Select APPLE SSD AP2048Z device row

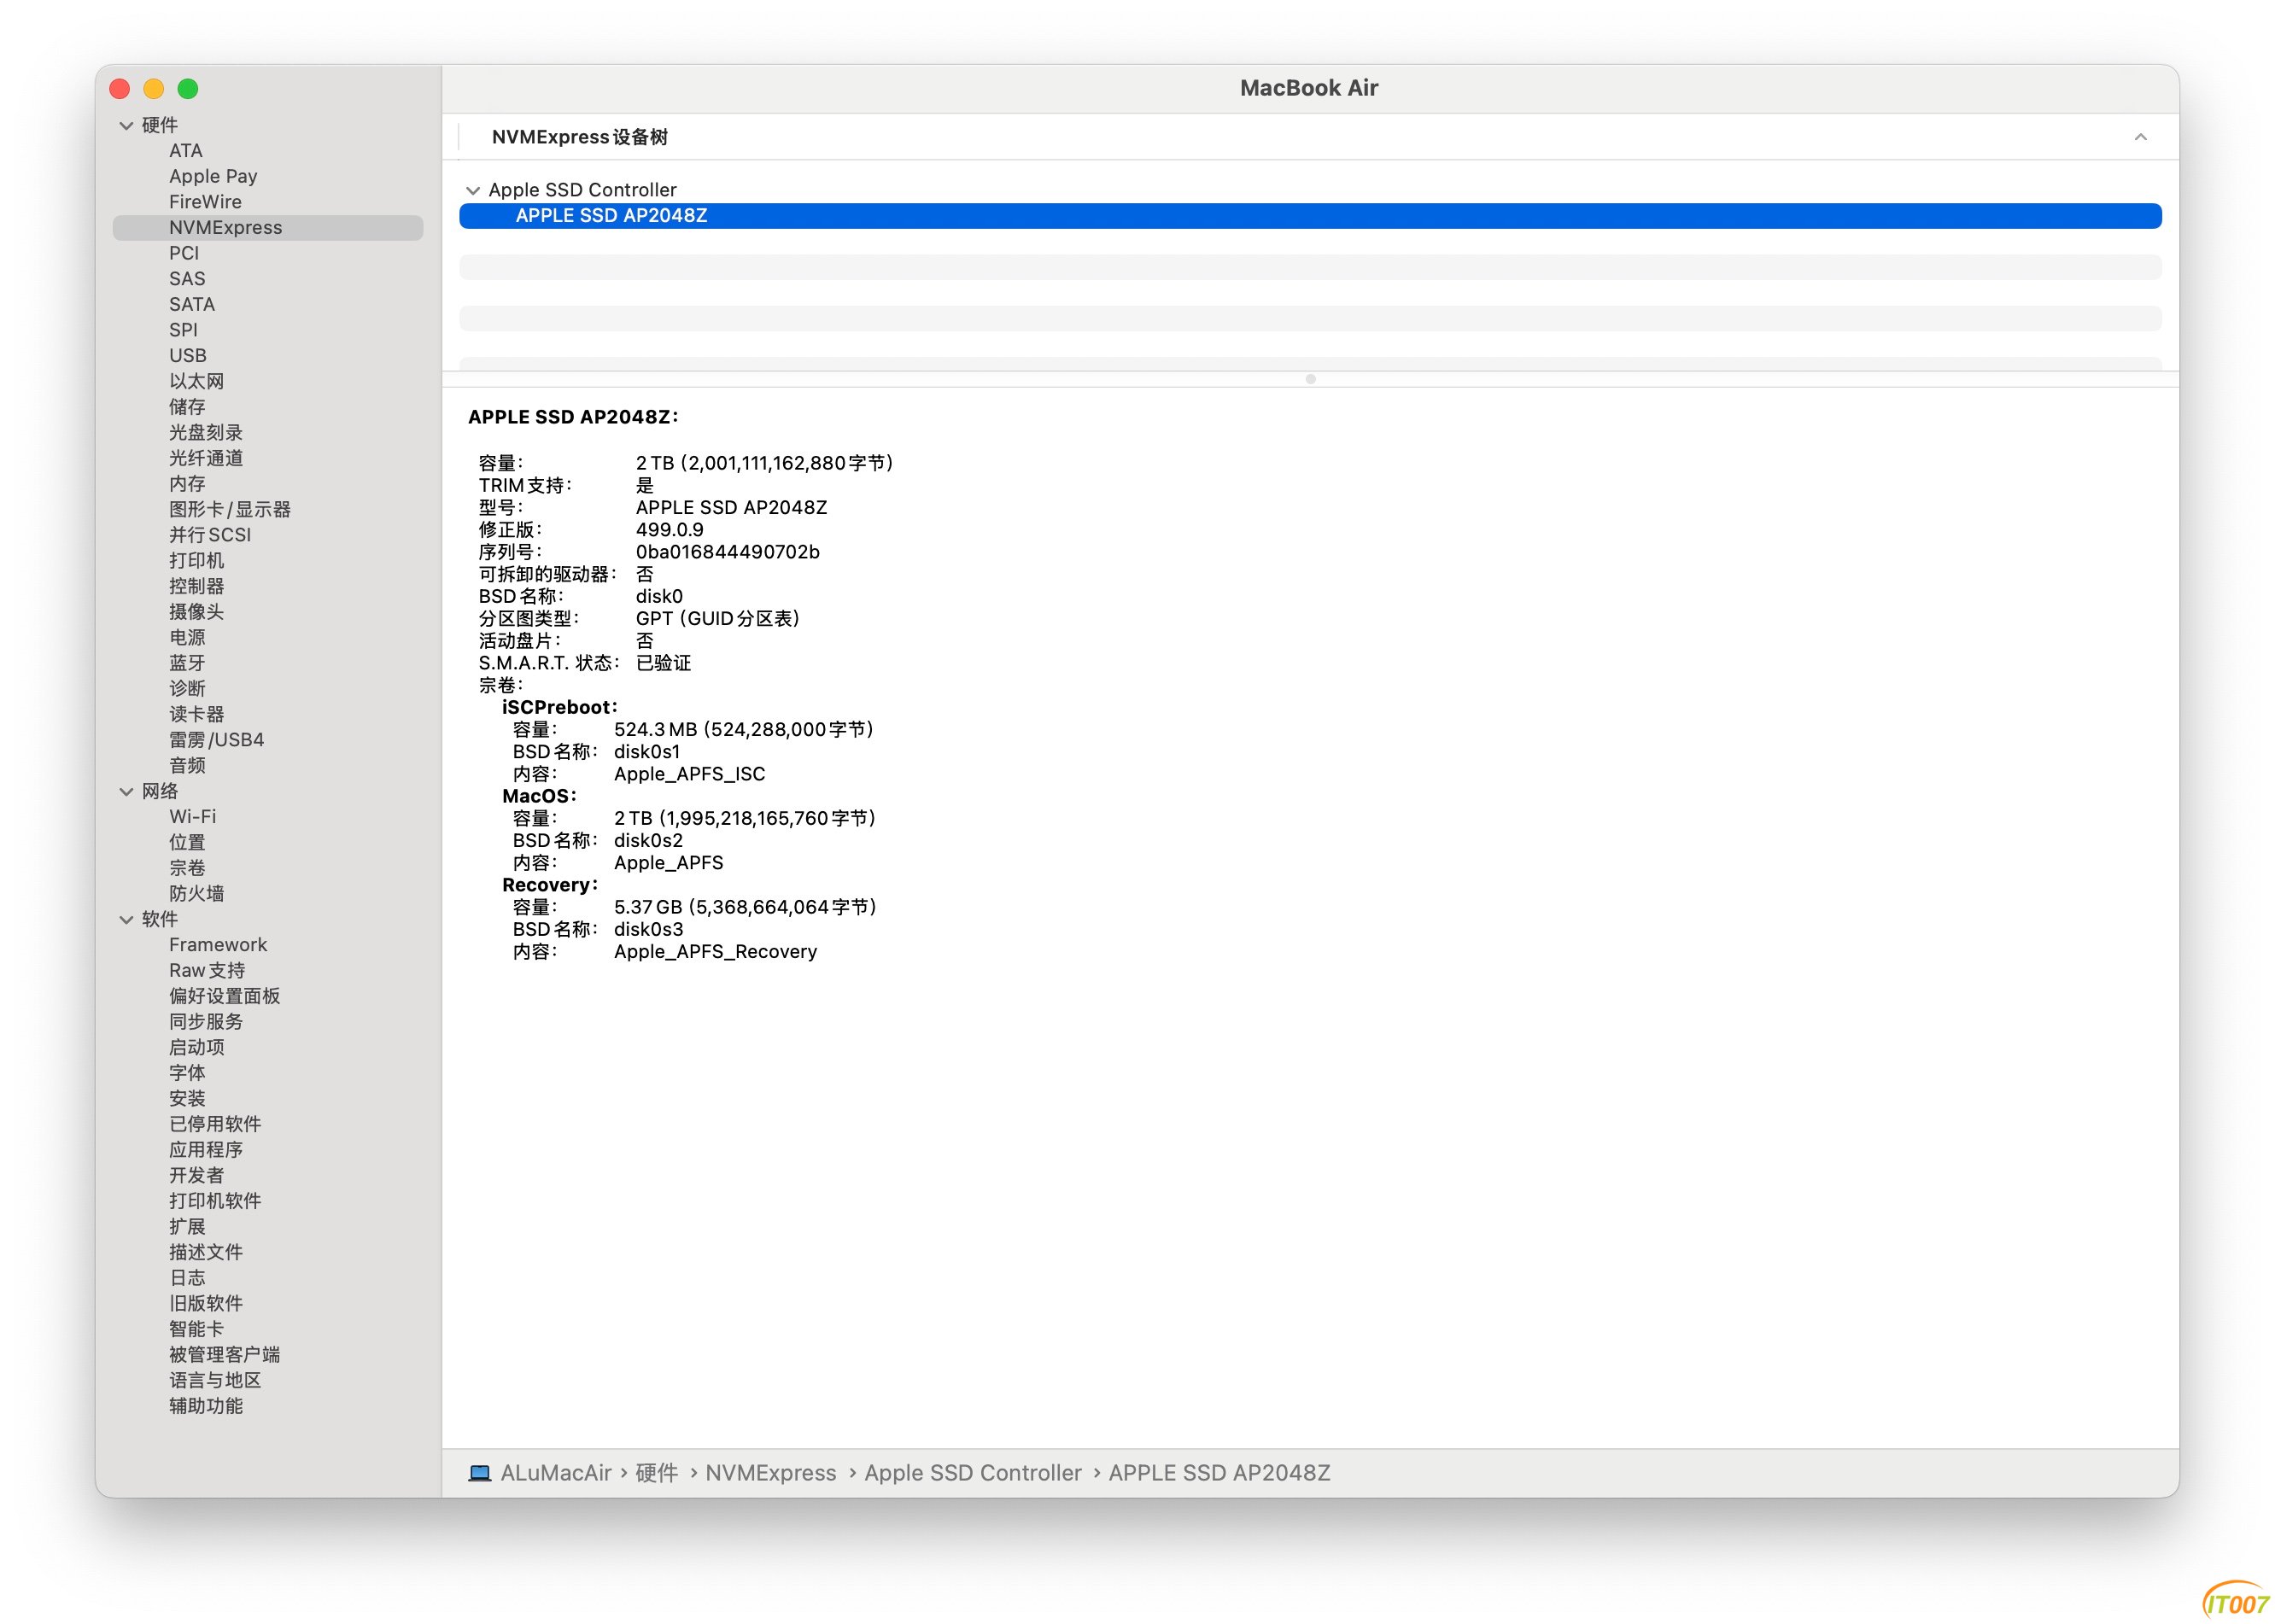pos(1310,216)
